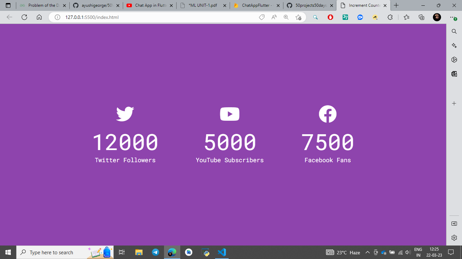Open Task View on the taskbar

point(122,252)
